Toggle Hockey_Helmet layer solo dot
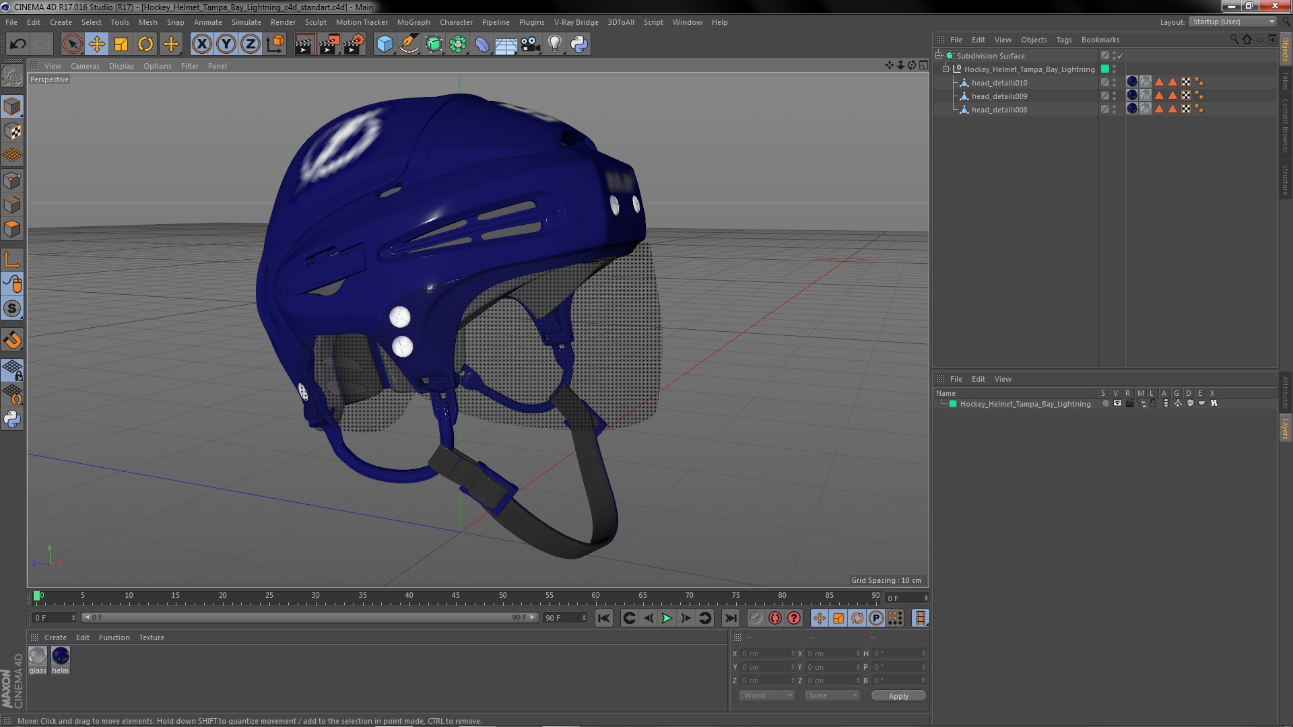The height and width of the screenshot is (727, 1293). [x=1105, y=404]
